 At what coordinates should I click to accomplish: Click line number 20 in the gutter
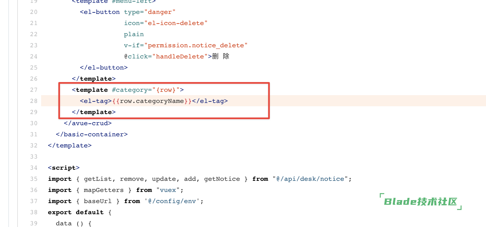(34, 12)
